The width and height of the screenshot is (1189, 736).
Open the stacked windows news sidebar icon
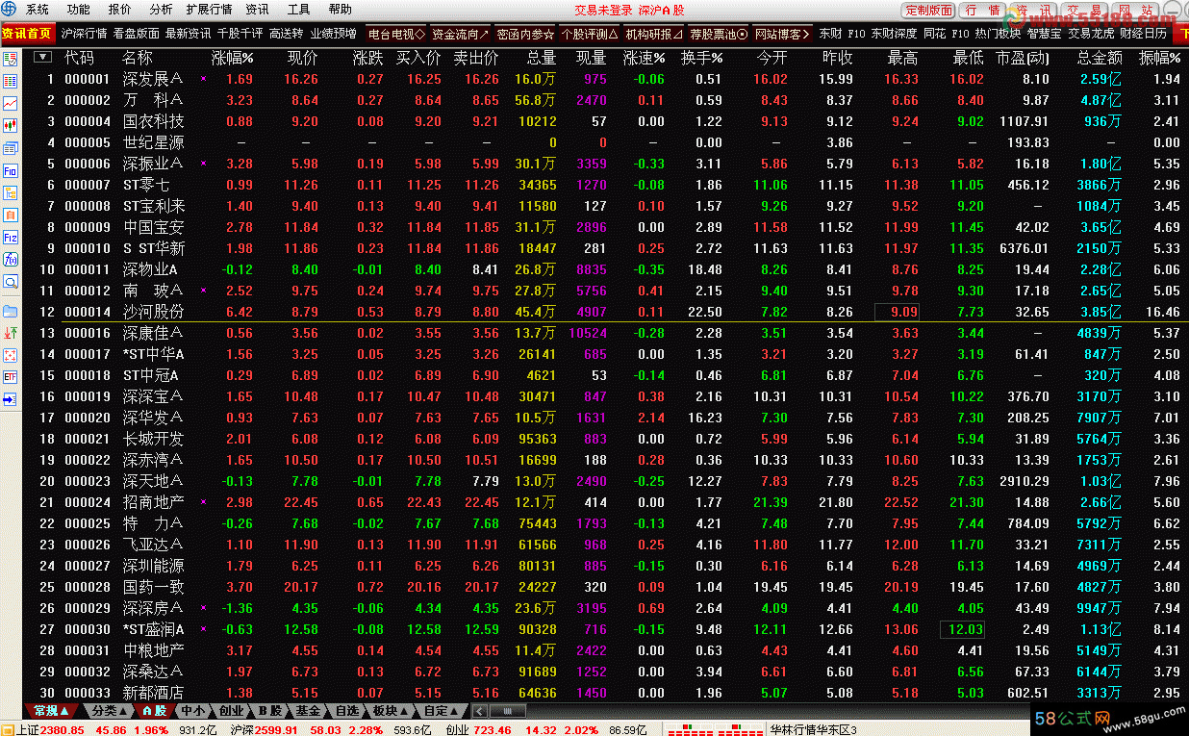(x=11, y=147)
